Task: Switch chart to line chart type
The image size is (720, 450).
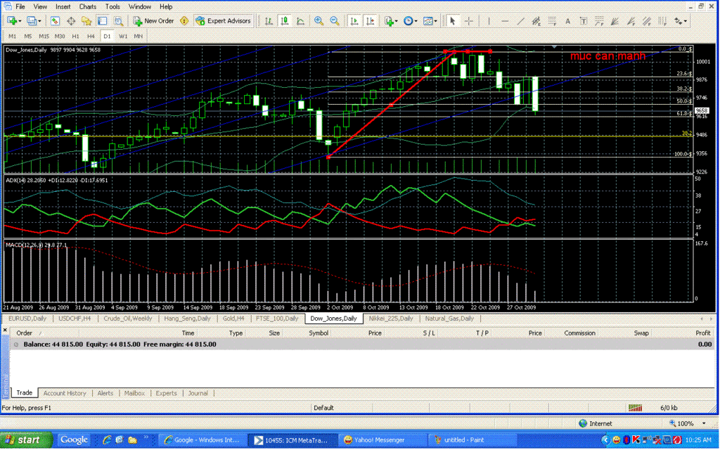Action: (x=300, y=21)
